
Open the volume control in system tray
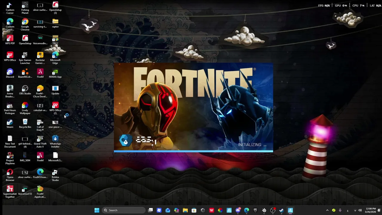click(x=360, y=210)
